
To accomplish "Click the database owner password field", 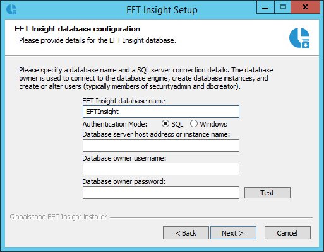I will [161, 193].
